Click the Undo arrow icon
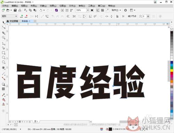Image resolution: width=174 pixels, height=133 pixels. (x=41, y=10)
